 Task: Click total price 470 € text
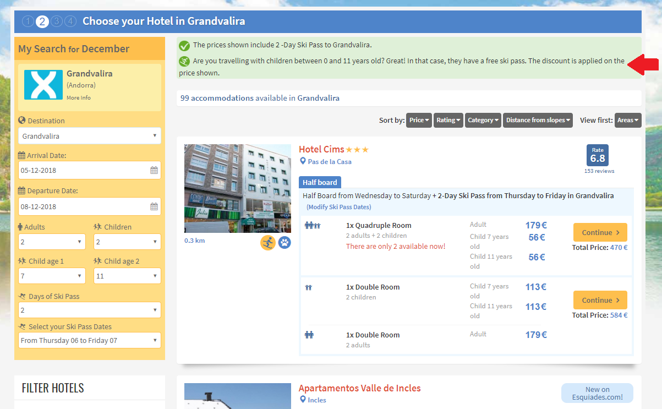(600, 248)
